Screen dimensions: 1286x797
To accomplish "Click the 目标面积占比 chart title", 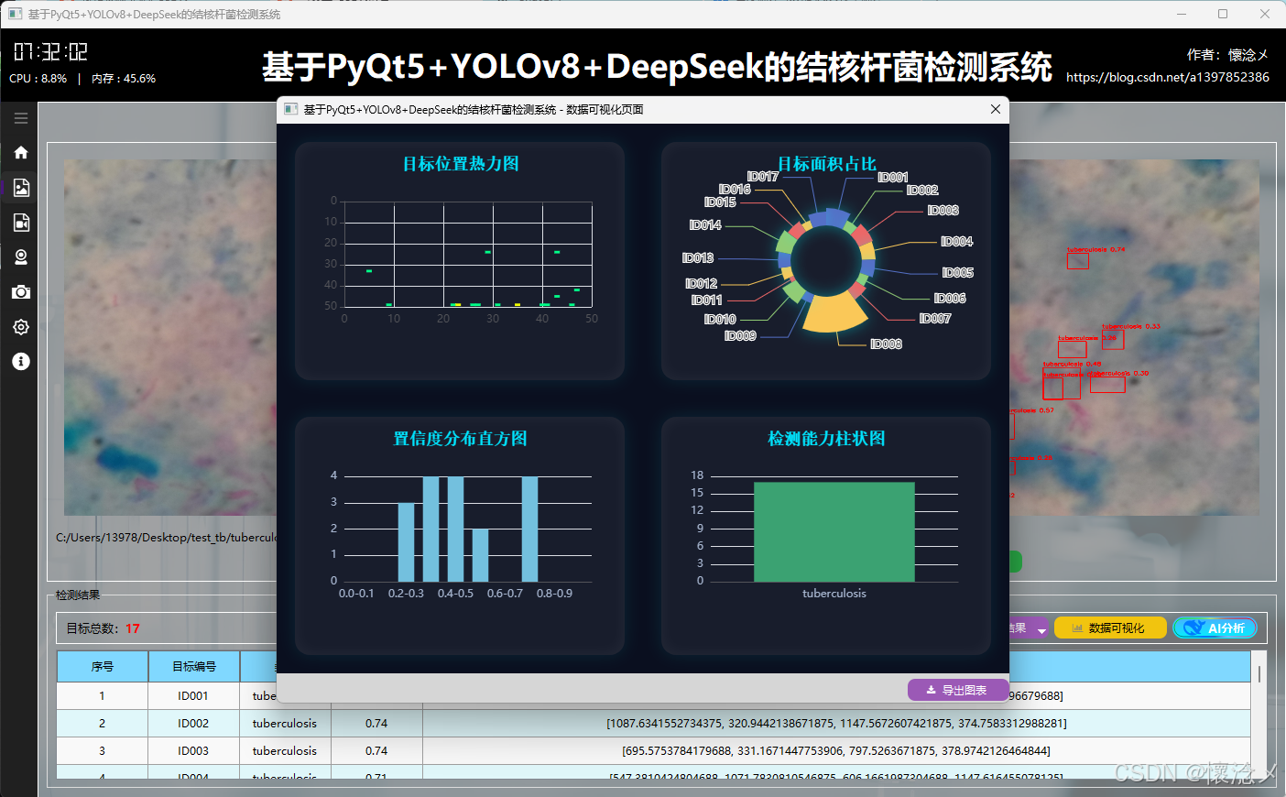I will coord(827,164).
